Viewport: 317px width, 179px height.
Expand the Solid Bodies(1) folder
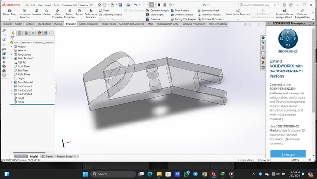click(12, 58)
